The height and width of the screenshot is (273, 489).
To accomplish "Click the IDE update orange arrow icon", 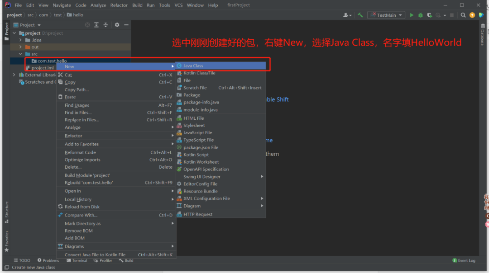I will click(x=472, y=15).
